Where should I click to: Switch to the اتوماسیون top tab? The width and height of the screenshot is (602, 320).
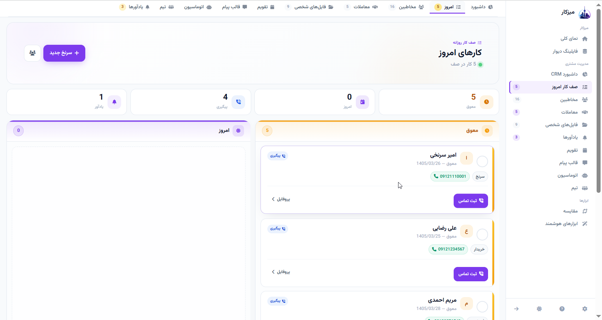pos(198,7)
